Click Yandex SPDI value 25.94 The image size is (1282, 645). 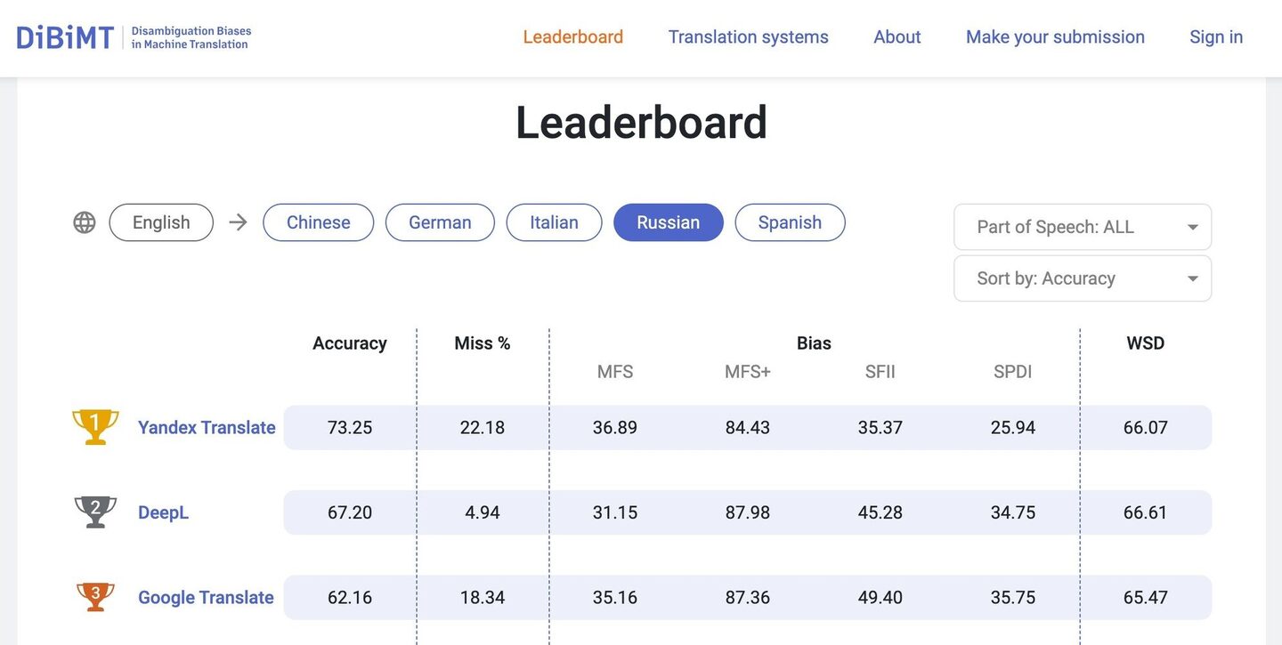[x=1013, y=428]
